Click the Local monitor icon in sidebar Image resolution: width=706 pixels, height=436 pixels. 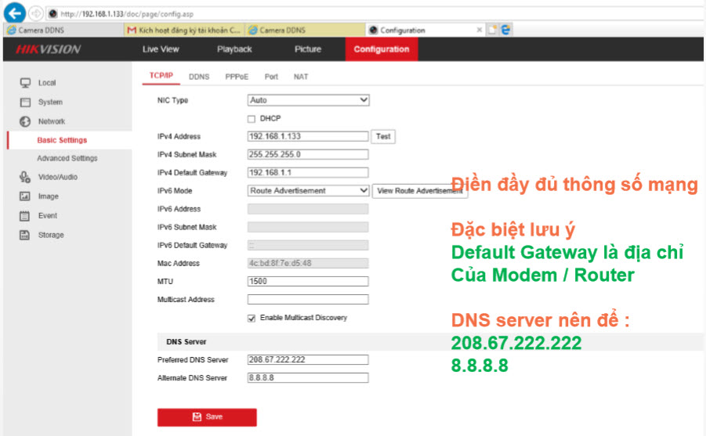25,83
